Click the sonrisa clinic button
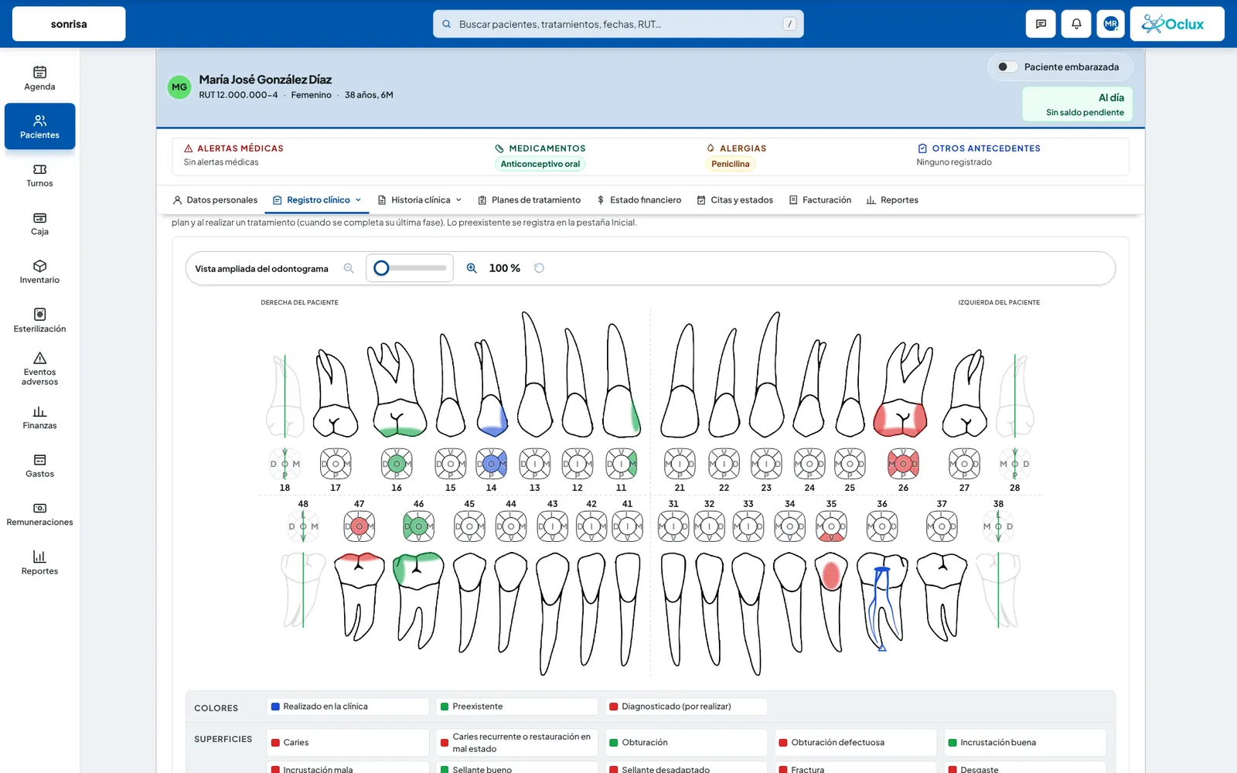Screen dimensions: 1237x773 69,24
